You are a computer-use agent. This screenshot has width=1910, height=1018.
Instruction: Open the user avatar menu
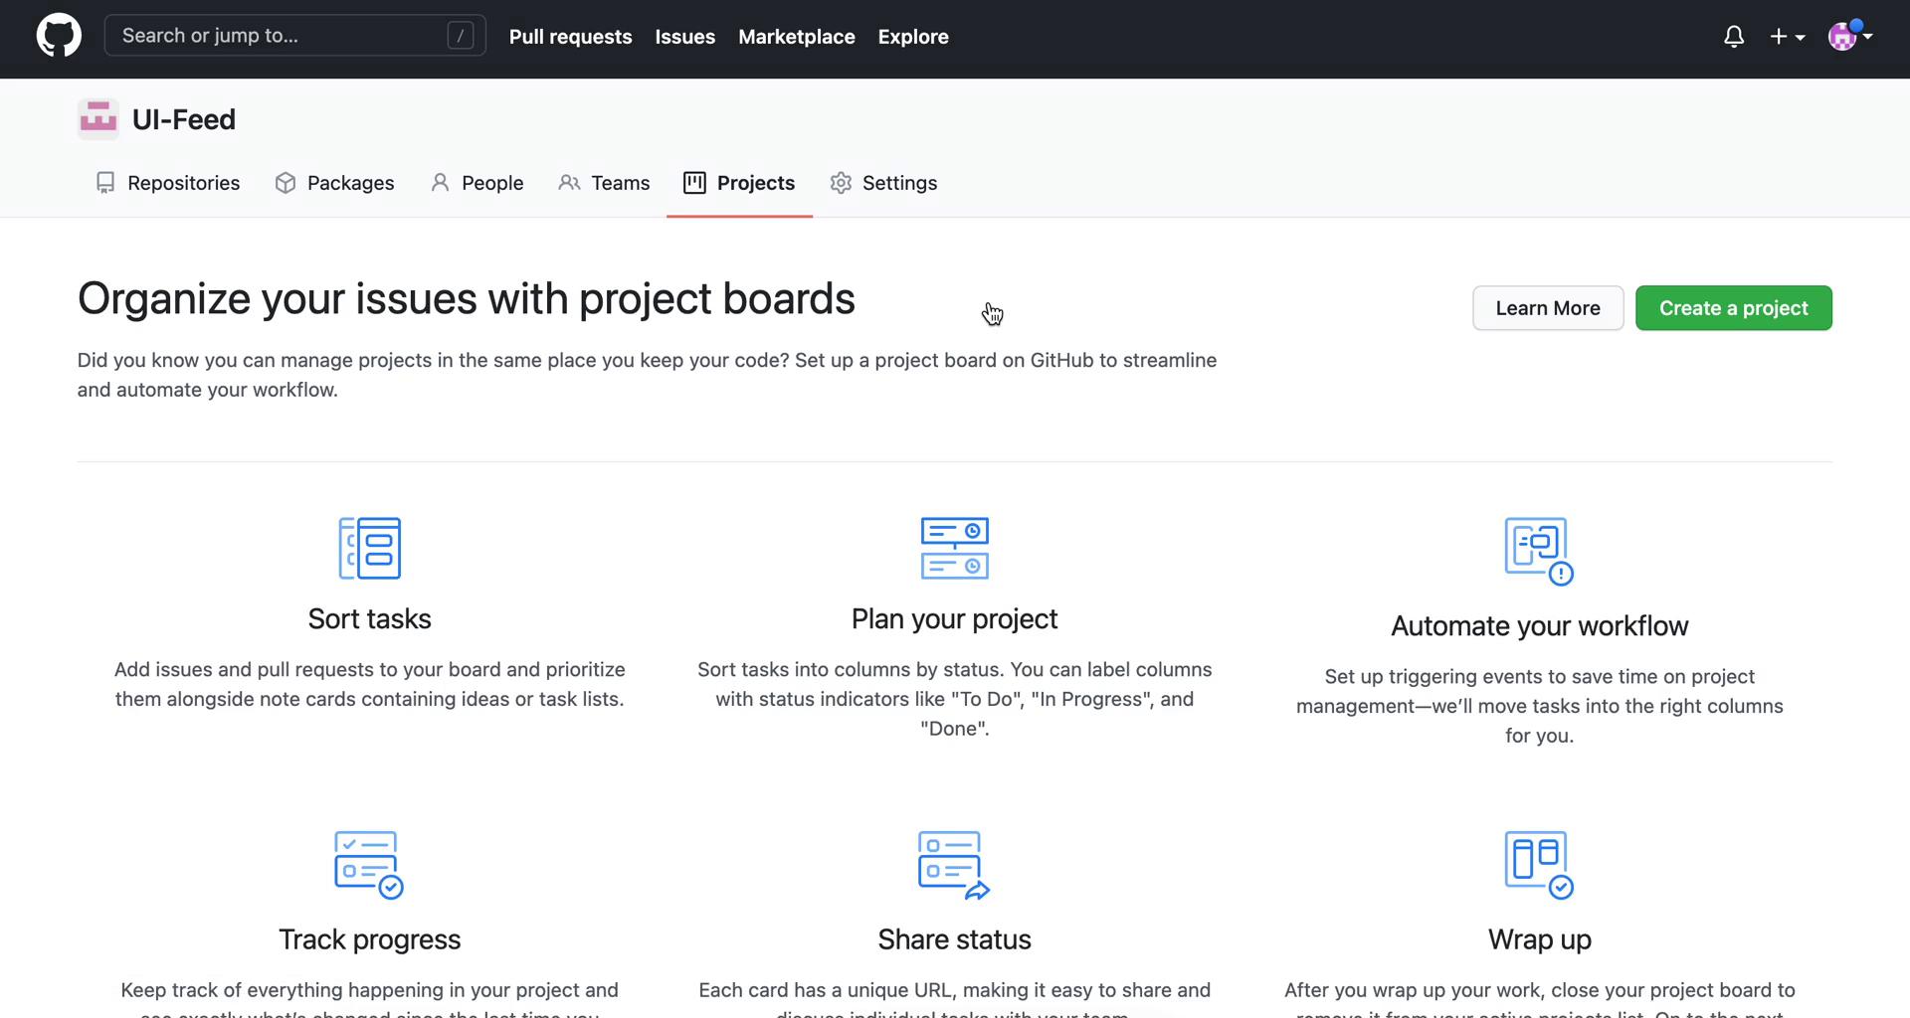1850,37
